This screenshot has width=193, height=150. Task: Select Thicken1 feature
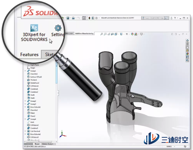tap(32, 80)
